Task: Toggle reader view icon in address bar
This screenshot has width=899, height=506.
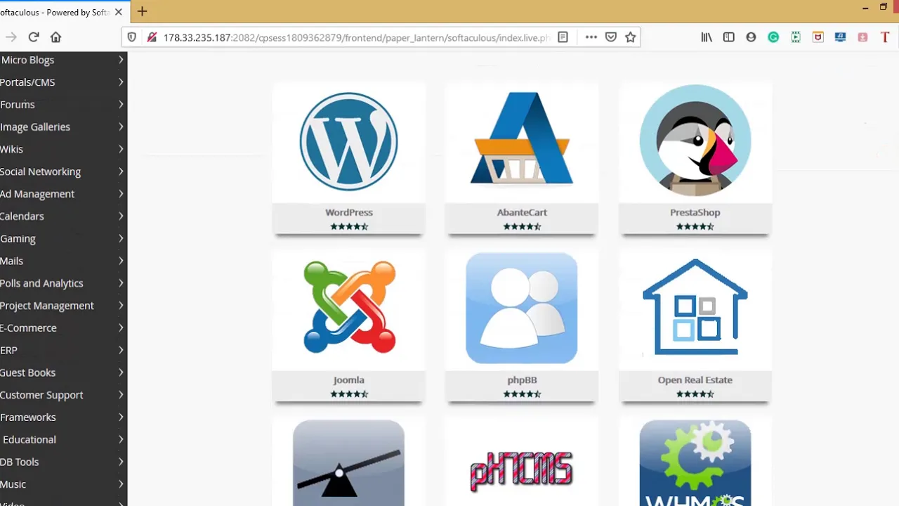Action: click(x=563, y=37)
